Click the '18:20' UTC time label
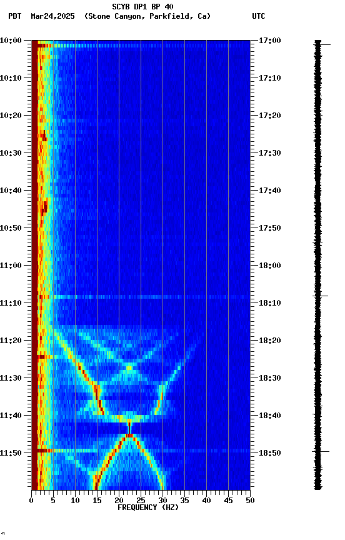345x540 pixels. tap(270, 341)
